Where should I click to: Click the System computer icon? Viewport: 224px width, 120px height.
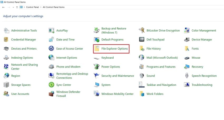pos(96,85)
